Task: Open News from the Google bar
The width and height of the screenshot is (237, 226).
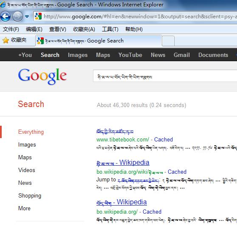Action: [x=158, y=55]
